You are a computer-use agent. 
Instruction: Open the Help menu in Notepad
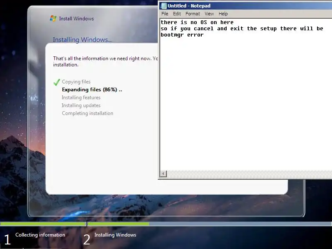[x=223, y=14]
